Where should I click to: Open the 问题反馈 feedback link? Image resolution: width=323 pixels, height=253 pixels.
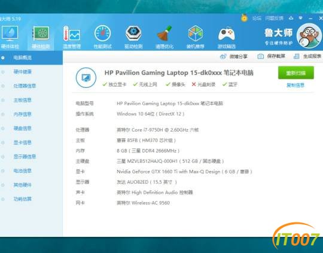click(x=275, y=19)
